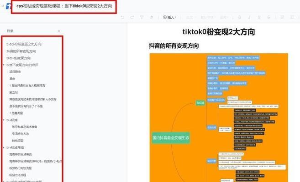
Task: Select outline entry '私信方法流程'
Action: [x=18, y=175]
